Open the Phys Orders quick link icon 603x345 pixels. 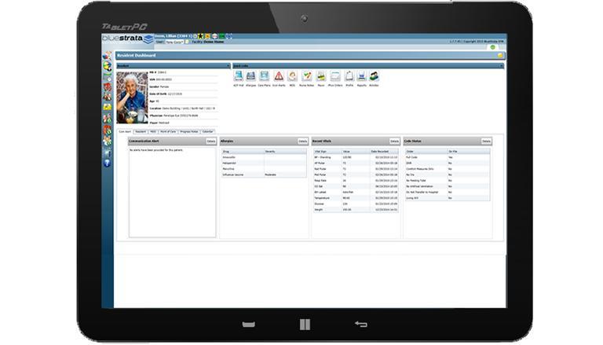(335, 76)
